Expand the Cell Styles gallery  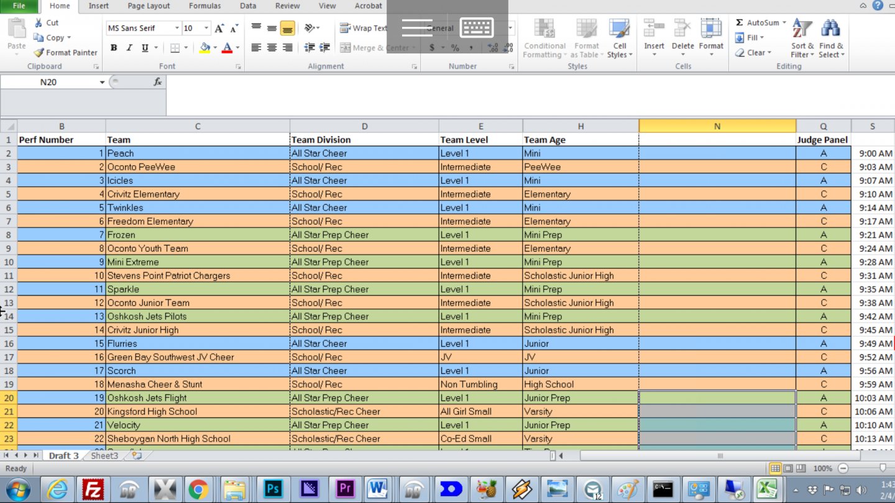620,39
